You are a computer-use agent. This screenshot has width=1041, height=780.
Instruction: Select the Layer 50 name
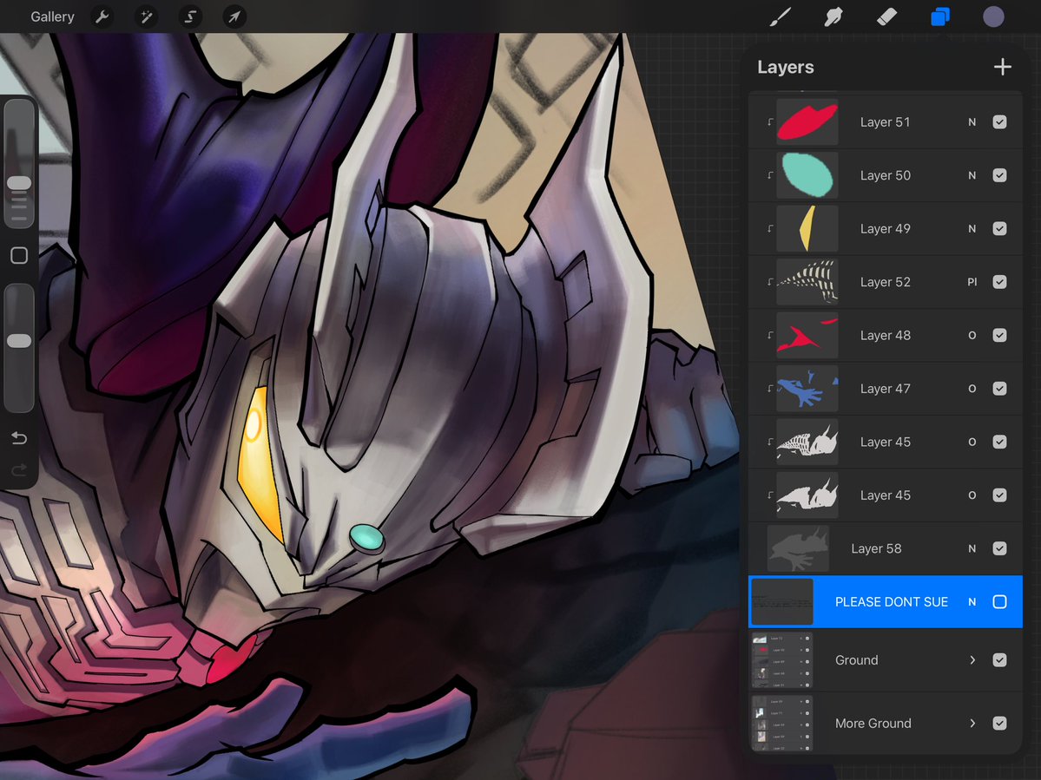(x=885, y=175)
